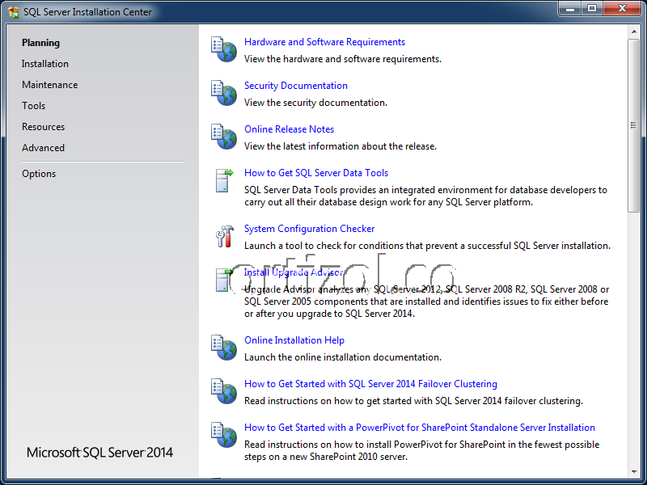This screenshot has width=647, height=485.
Task: Click the Online Release Notes globe icon
Action: point(224,137)
